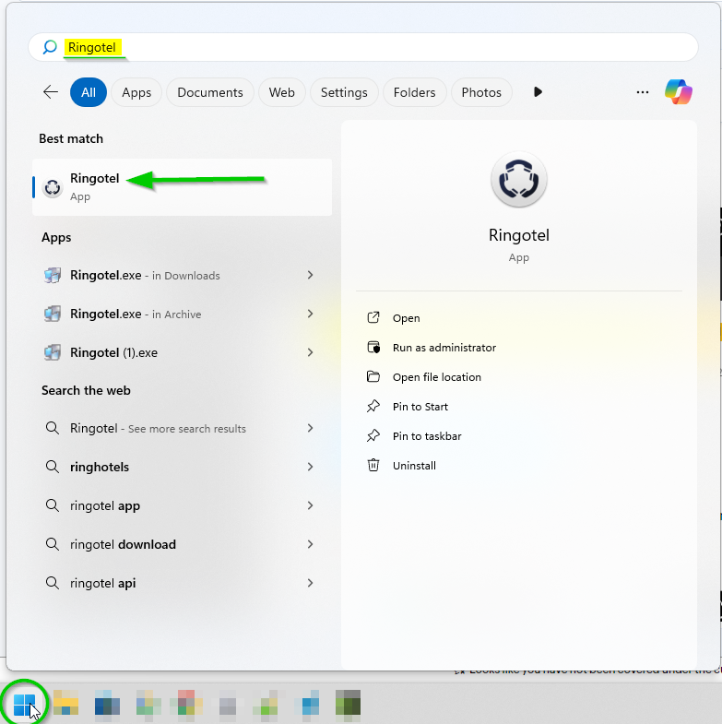The image size is (722, 724).
Task: Click the Pin to taskbar pin icon
Action: coord(373,436)
